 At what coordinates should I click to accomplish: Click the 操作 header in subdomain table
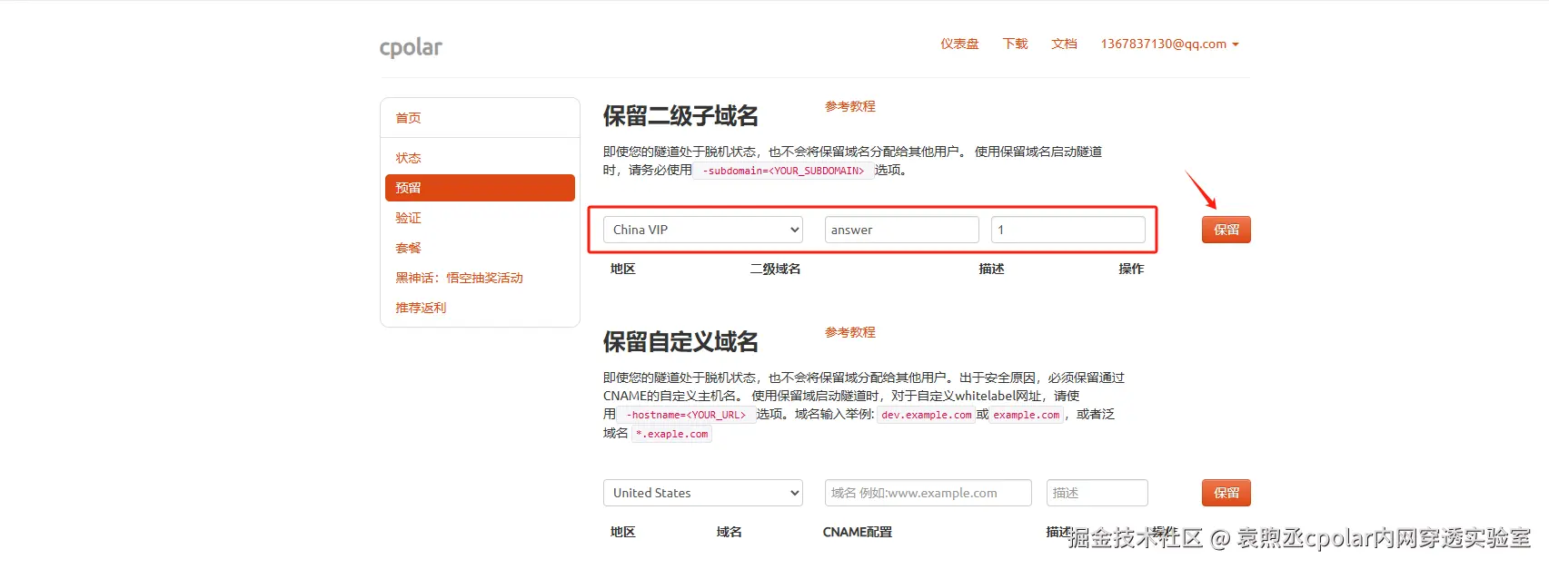pos(1131,269)
